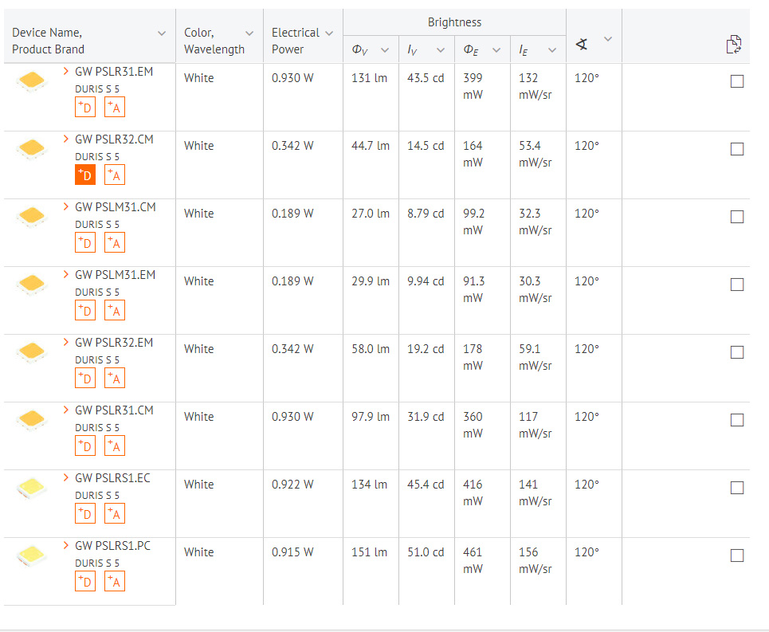The image size is (769, 632).
Task: Click the GW PSLRS1.EC LED thumbnail
Action: pyautogui.click(x=31, y=488)
